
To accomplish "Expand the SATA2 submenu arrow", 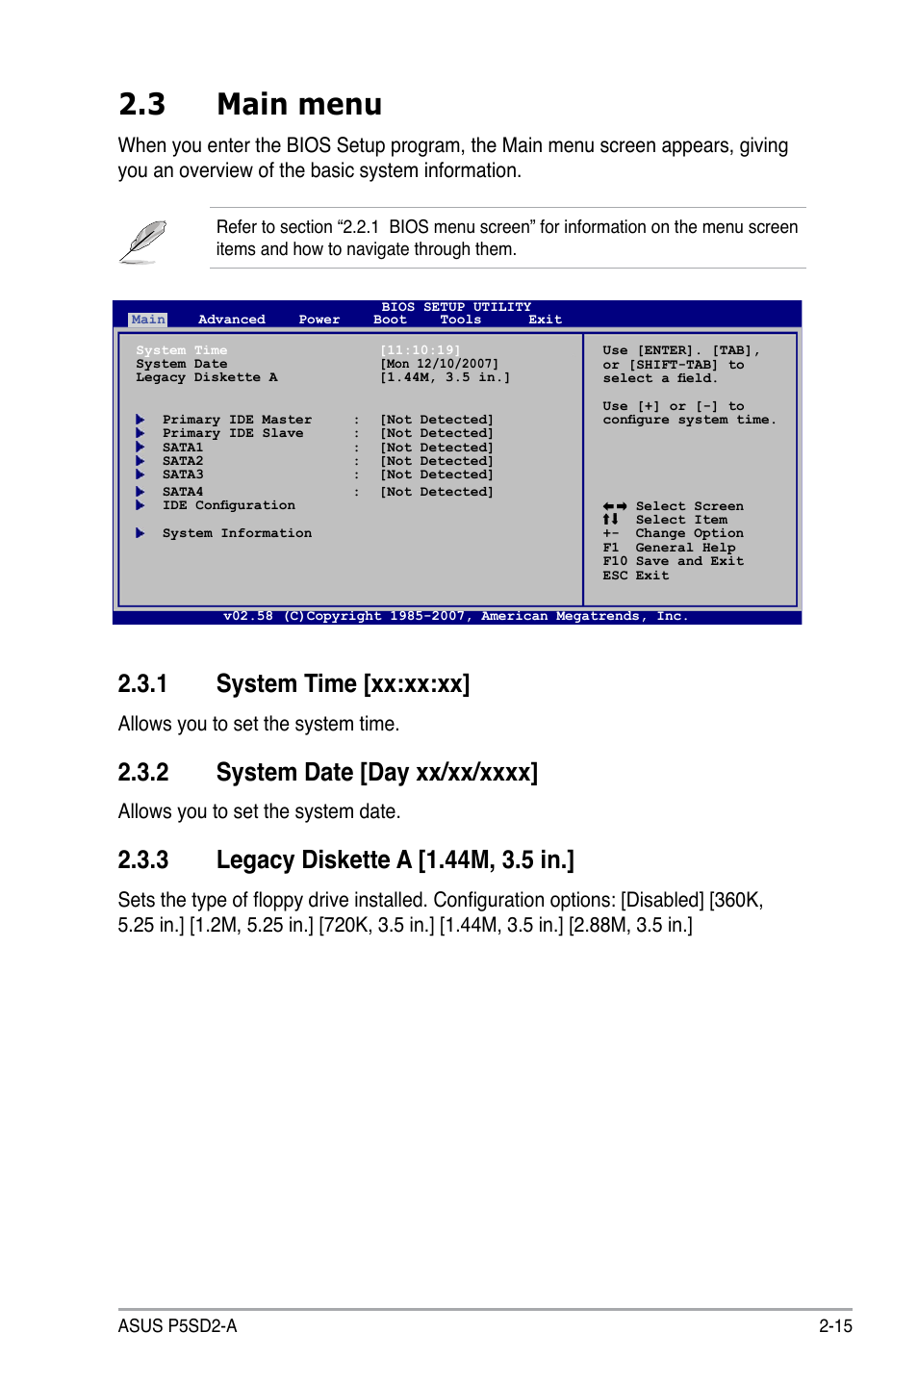I will 140,461.
